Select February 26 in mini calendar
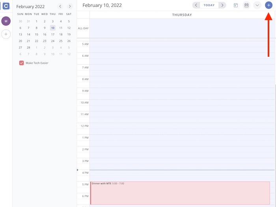The image size is (276, 207). 69,41
